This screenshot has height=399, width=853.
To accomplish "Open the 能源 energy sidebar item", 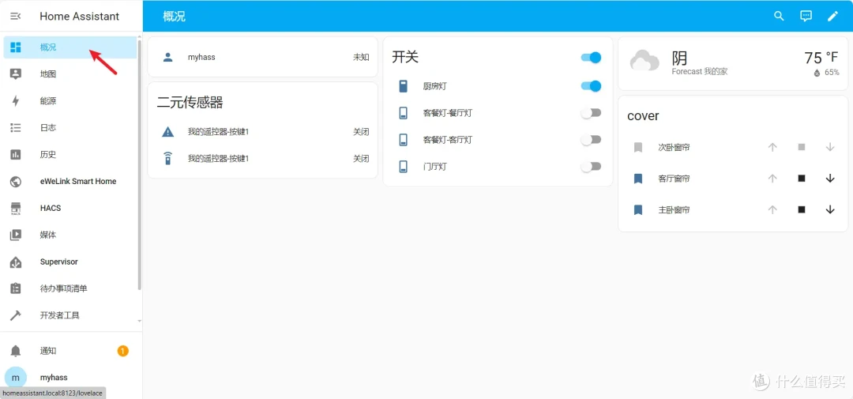I will click(x=70, y=100).
